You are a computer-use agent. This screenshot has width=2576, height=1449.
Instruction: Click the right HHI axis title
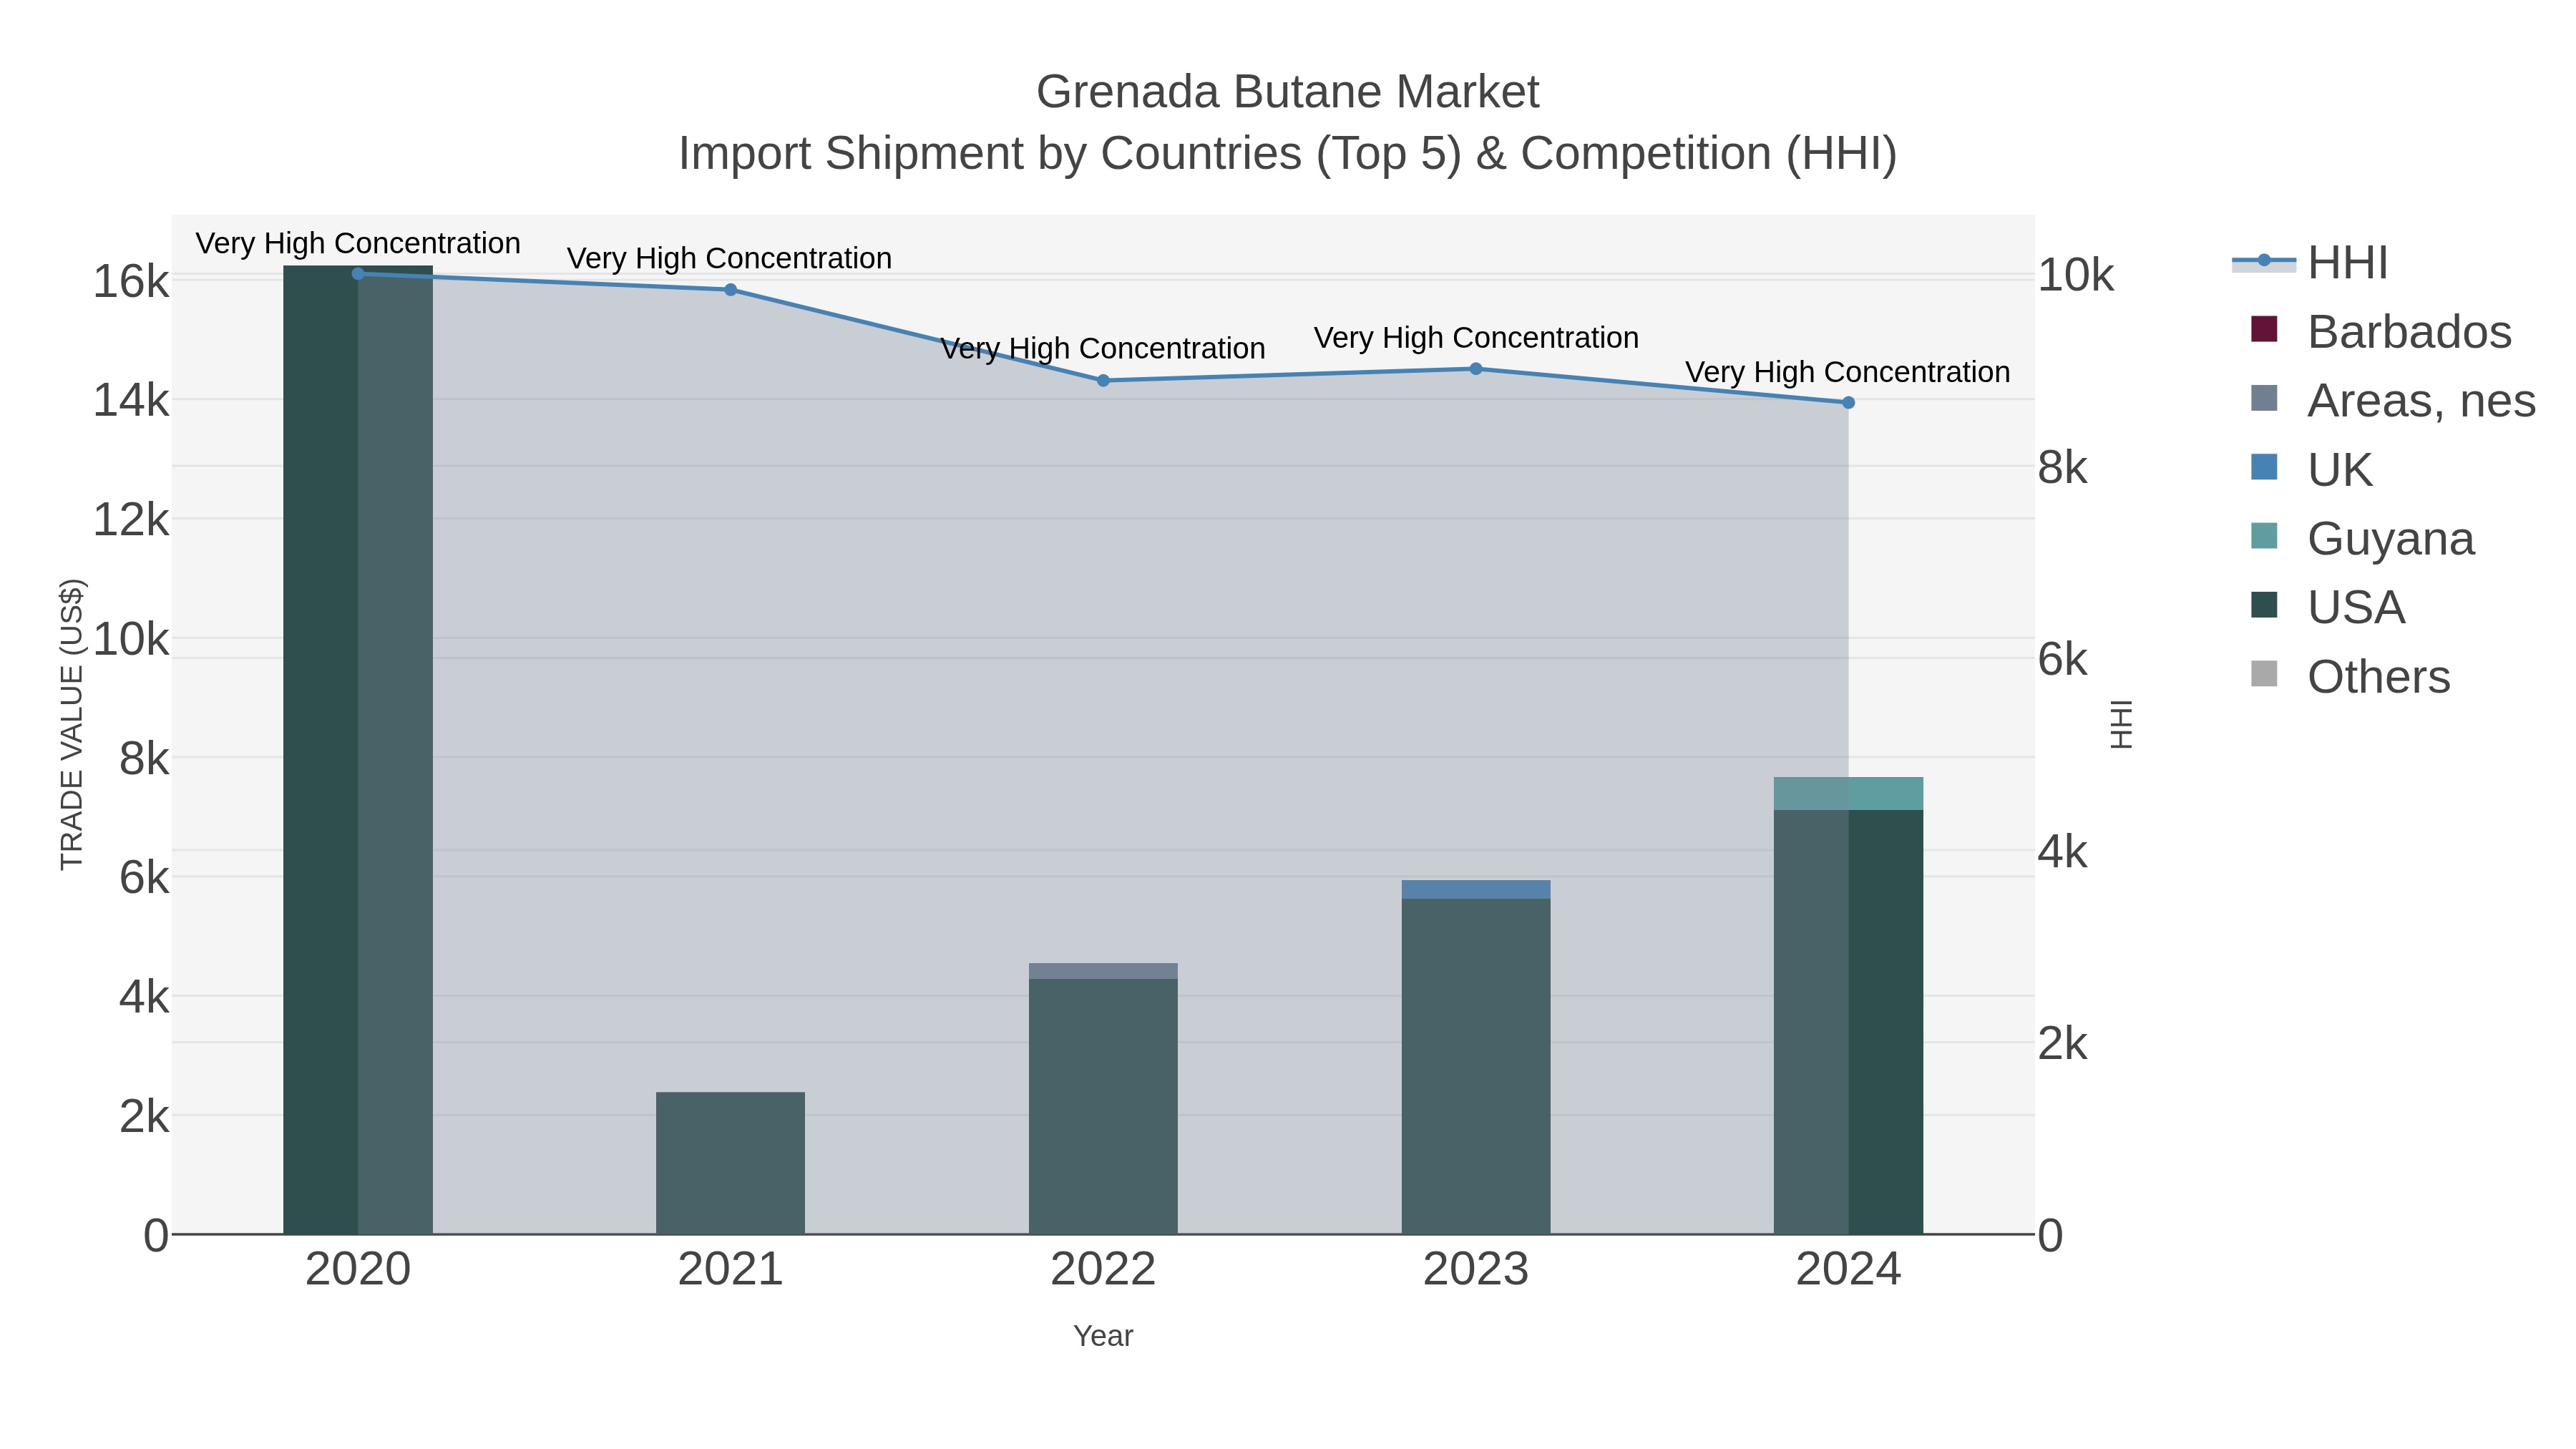2120,724
